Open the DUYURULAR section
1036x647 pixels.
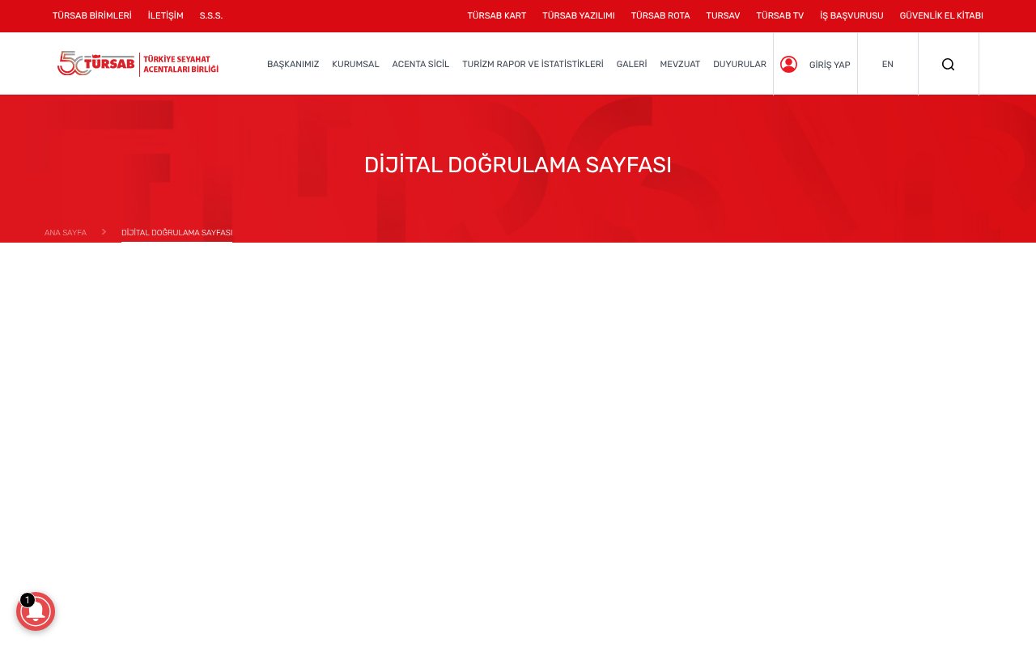point(740,64)
